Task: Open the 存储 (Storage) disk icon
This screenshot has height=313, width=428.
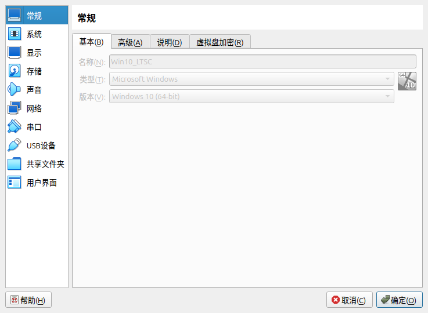Action: tap(15, 71)
